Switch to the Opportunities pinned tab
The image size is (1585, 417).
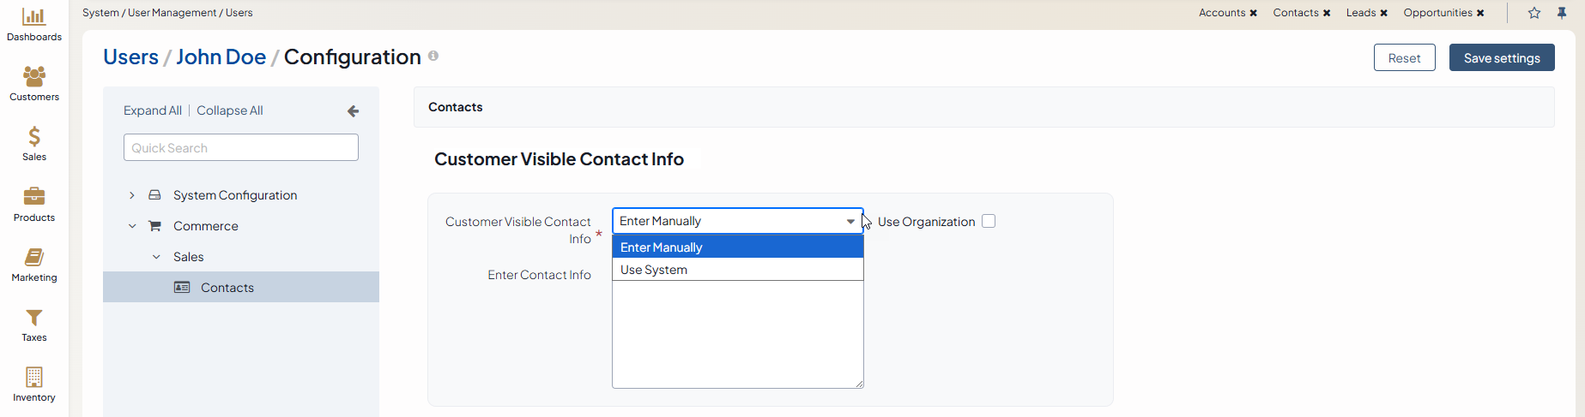tap(1437, 13)
